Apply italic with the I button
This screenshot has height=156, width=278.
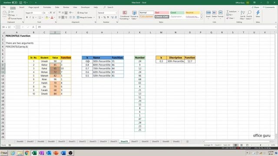click(30, 17)
